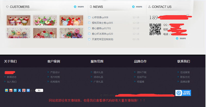Go to 产品设计 footer link
Screen dimensions: 206x107
tap(55, 72)
